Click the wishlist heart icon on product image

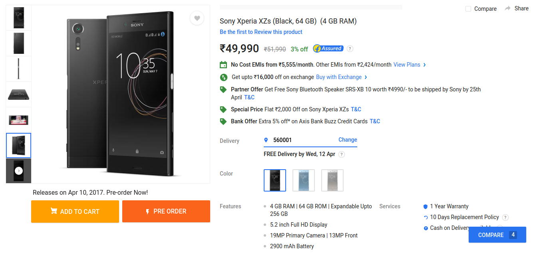pyautogui.click(x=197, y=18)
